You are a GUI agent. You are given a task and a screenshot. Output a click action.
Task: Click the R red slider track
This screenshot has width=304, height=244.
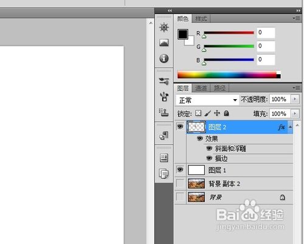pyautogui.click(x=229, y=33)
